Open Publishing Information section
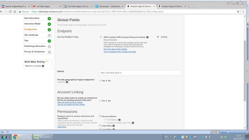The height and width of the screenshot is (140, 249). click(35, 46)
